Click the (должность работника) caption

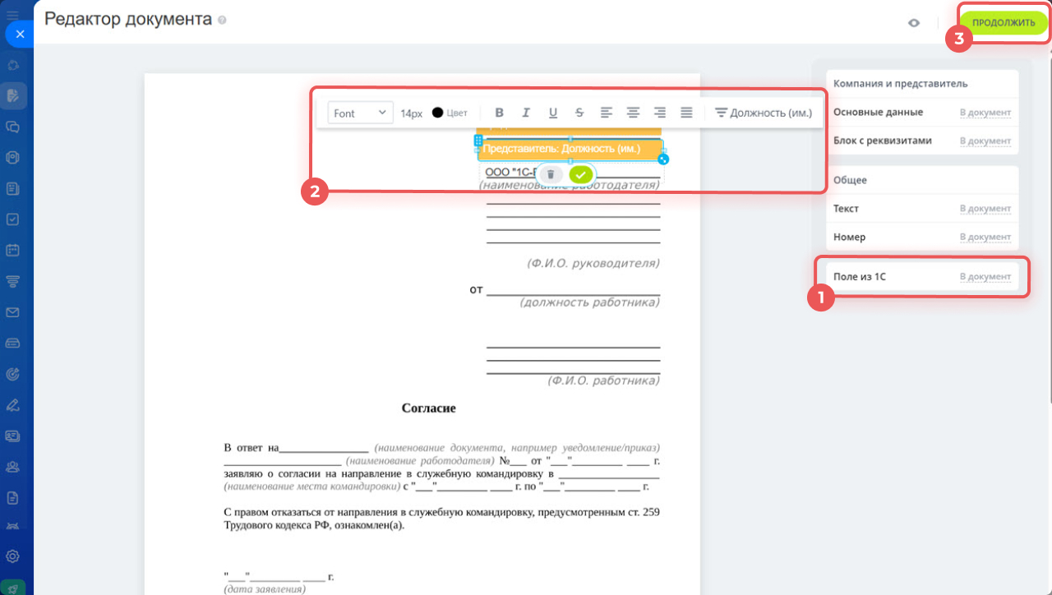click(589, 302)
